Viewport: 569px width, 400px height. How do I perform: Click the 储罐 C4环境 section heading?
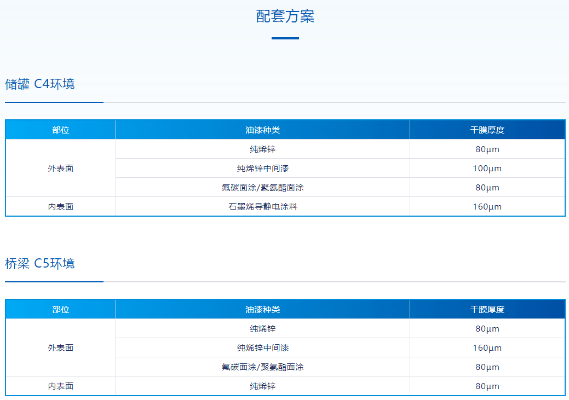(x=40, y=84)
